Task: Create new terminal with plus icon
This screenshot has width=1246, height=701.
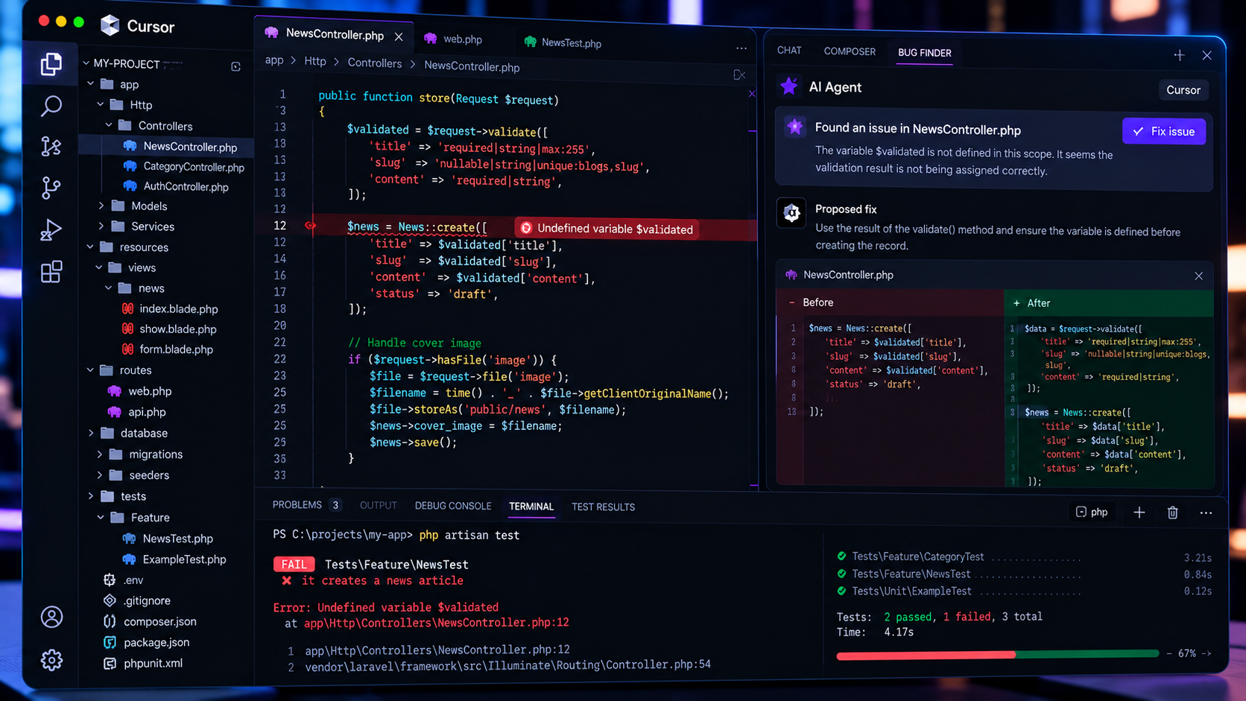Action: pyautogui.click(x=1139, y=513)
